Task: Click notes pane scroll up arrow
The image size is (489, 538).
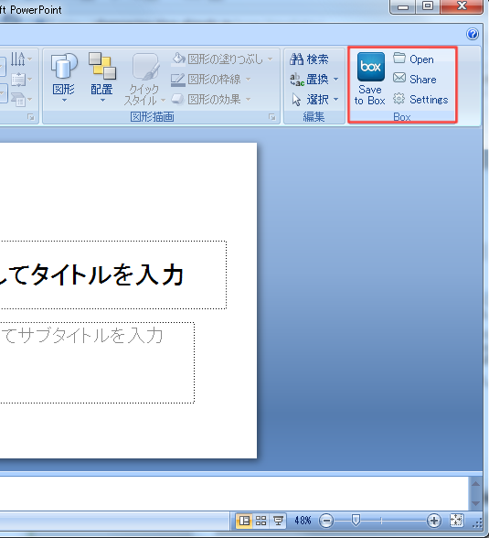Action: pyautogui.click(x=475, y=484)
